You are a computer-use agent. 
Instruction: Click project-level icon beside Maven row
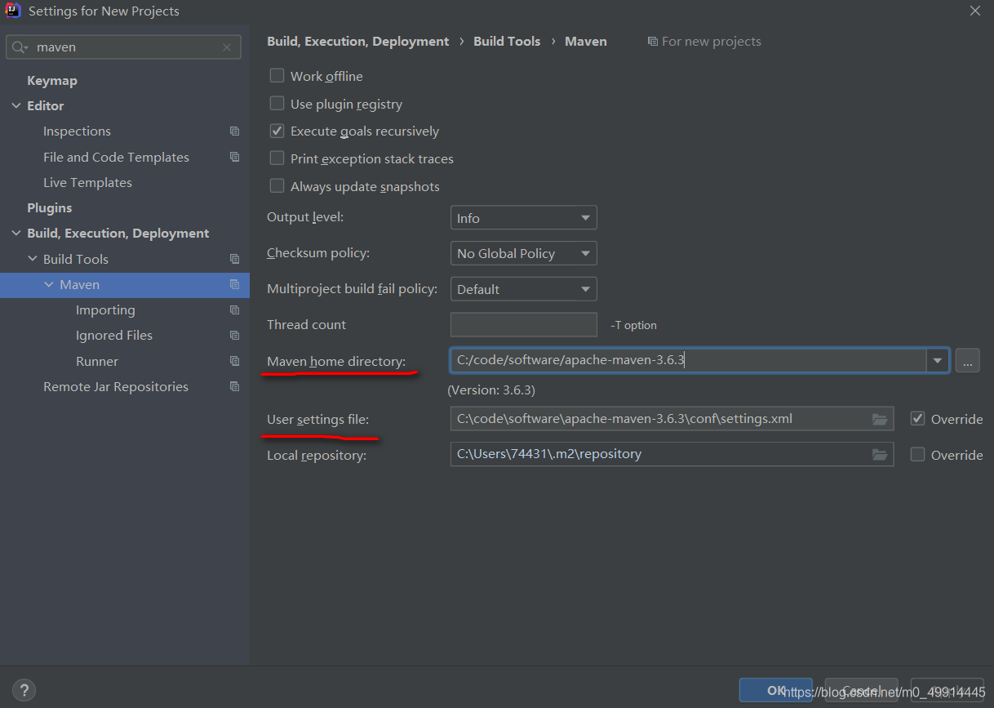click(234, 284)
